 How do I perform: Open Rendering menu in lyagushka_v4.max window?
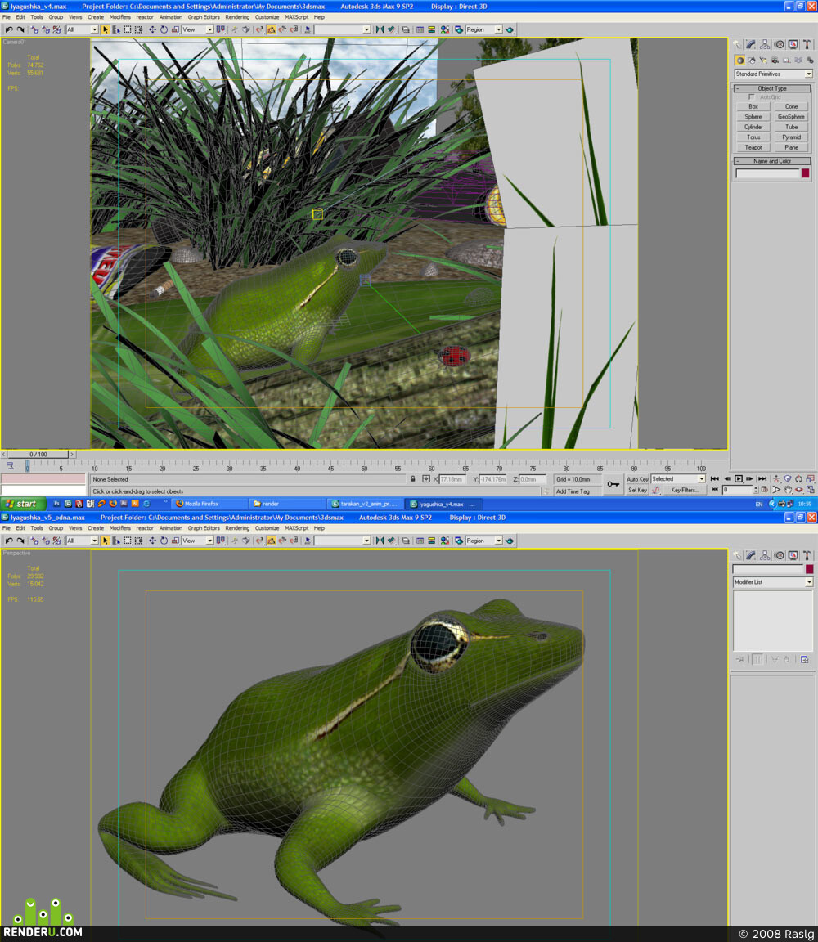point(236,17)
